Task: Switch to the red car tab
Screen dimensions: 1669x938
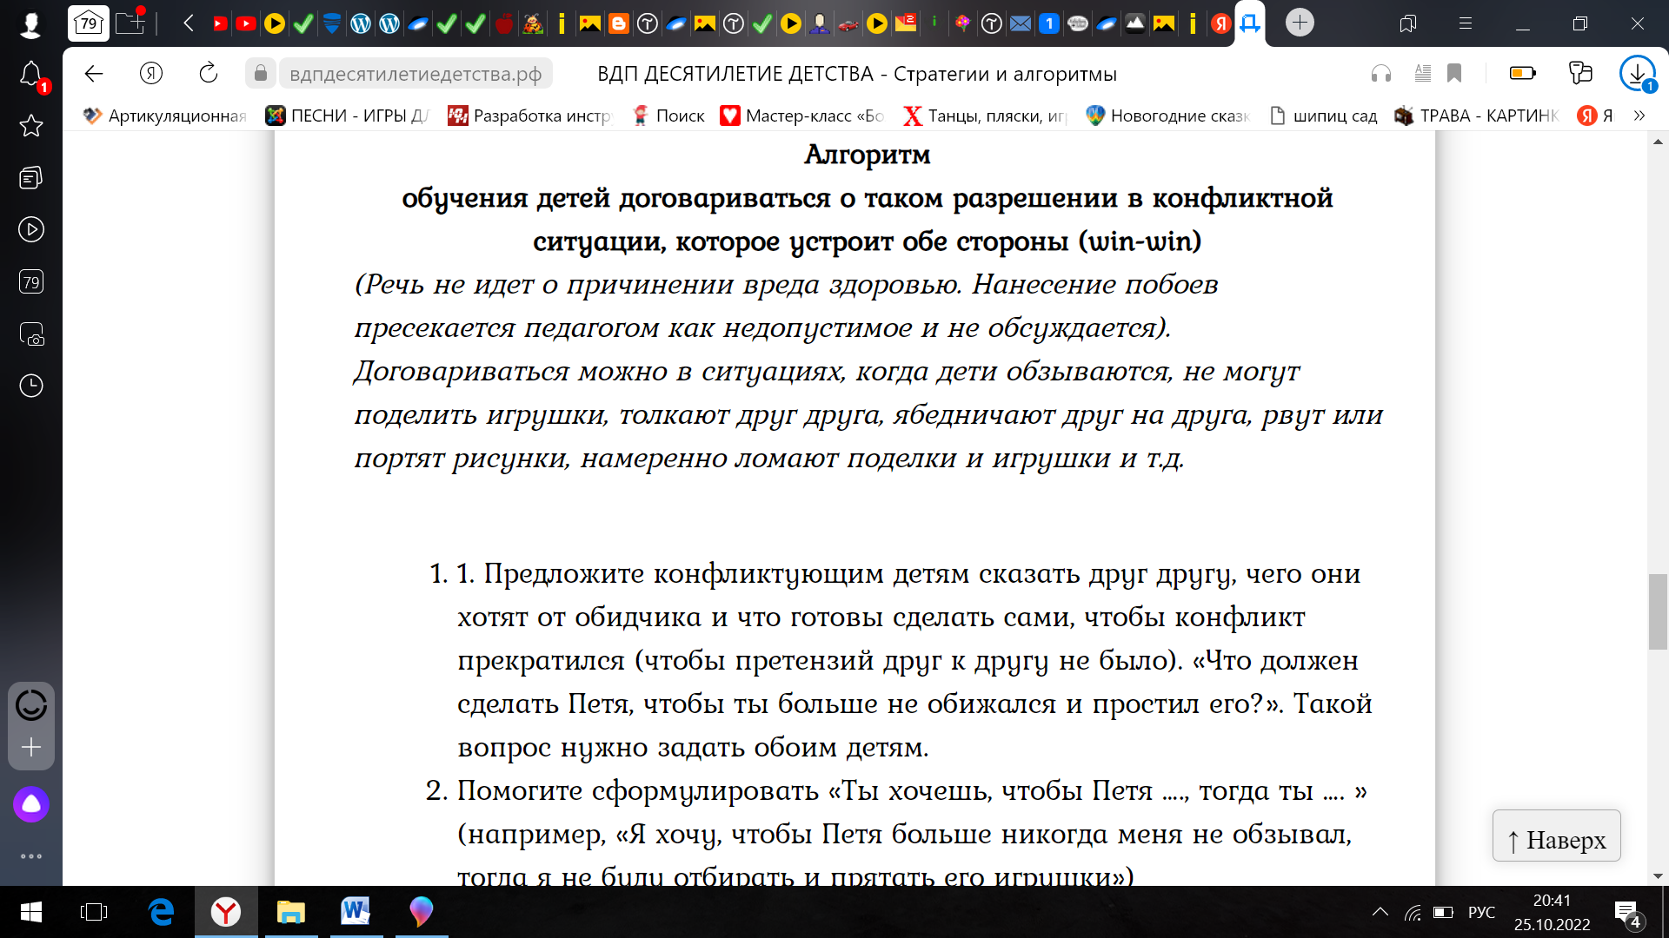Action: (x=848, y=24)
